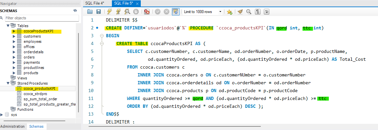
Task: Toggle auto-commit mode
Action: [176, 11]
